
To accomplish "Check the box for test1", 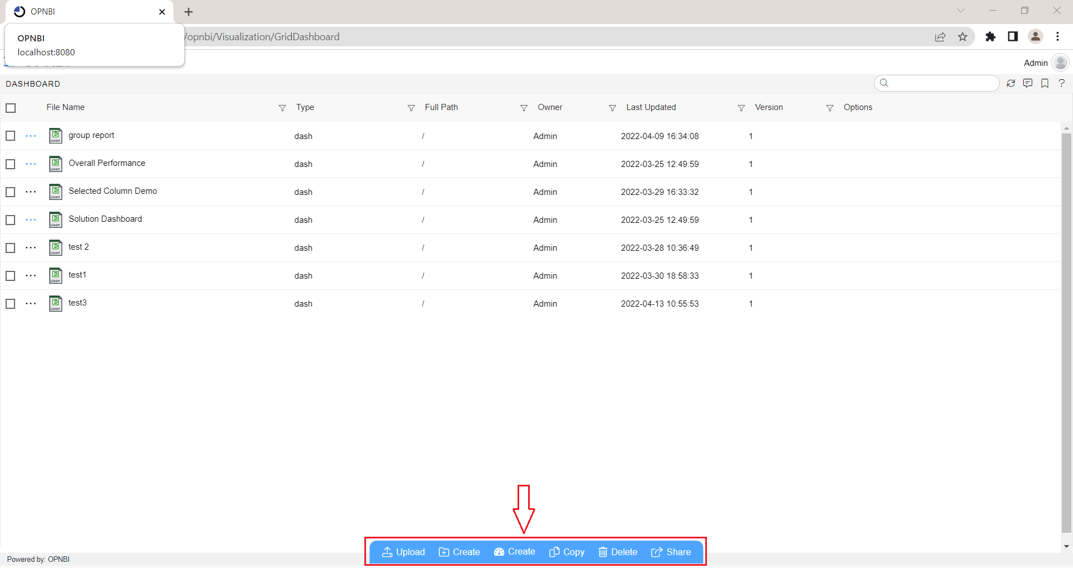I will pyautogui.click(x=11, y=275).
